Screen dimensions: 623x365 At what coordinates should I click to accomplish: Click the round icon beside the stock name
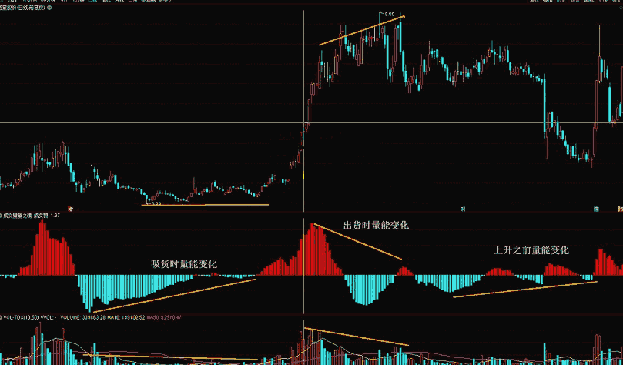(49, 8)
